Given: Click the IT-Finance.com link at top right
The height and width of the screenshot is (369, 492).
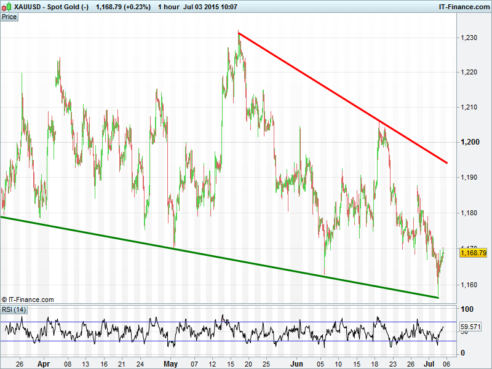Looking at the screenshot, I should click(464, 7).
